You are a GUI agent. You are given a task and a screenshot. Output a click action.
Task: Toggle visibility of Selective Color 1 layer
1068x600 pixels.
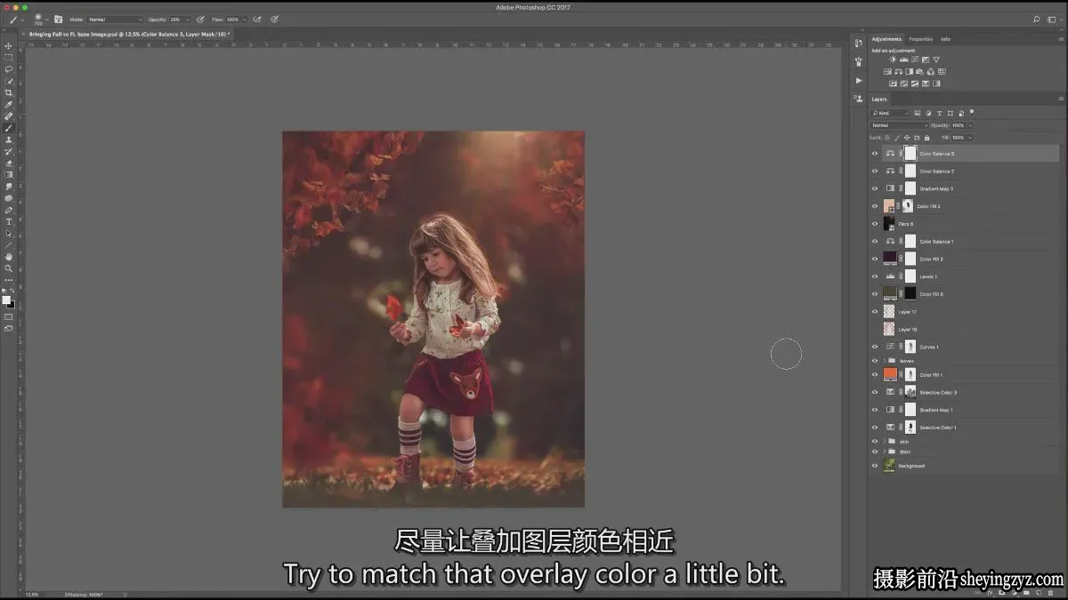[x=875, y=428]
